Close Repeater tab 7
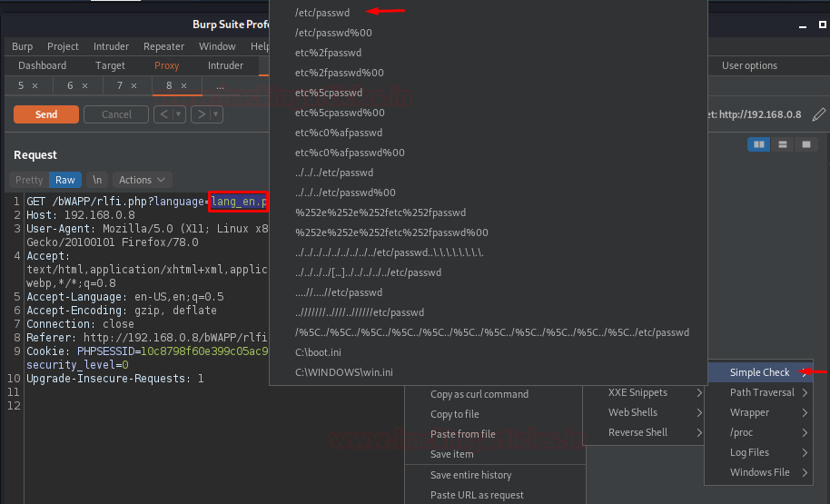830x504 pixels. point(133,85)
